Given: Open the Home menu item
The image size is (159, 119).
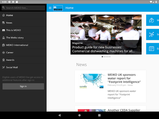Looking at the screenshot, I should [x=23, y=15].
